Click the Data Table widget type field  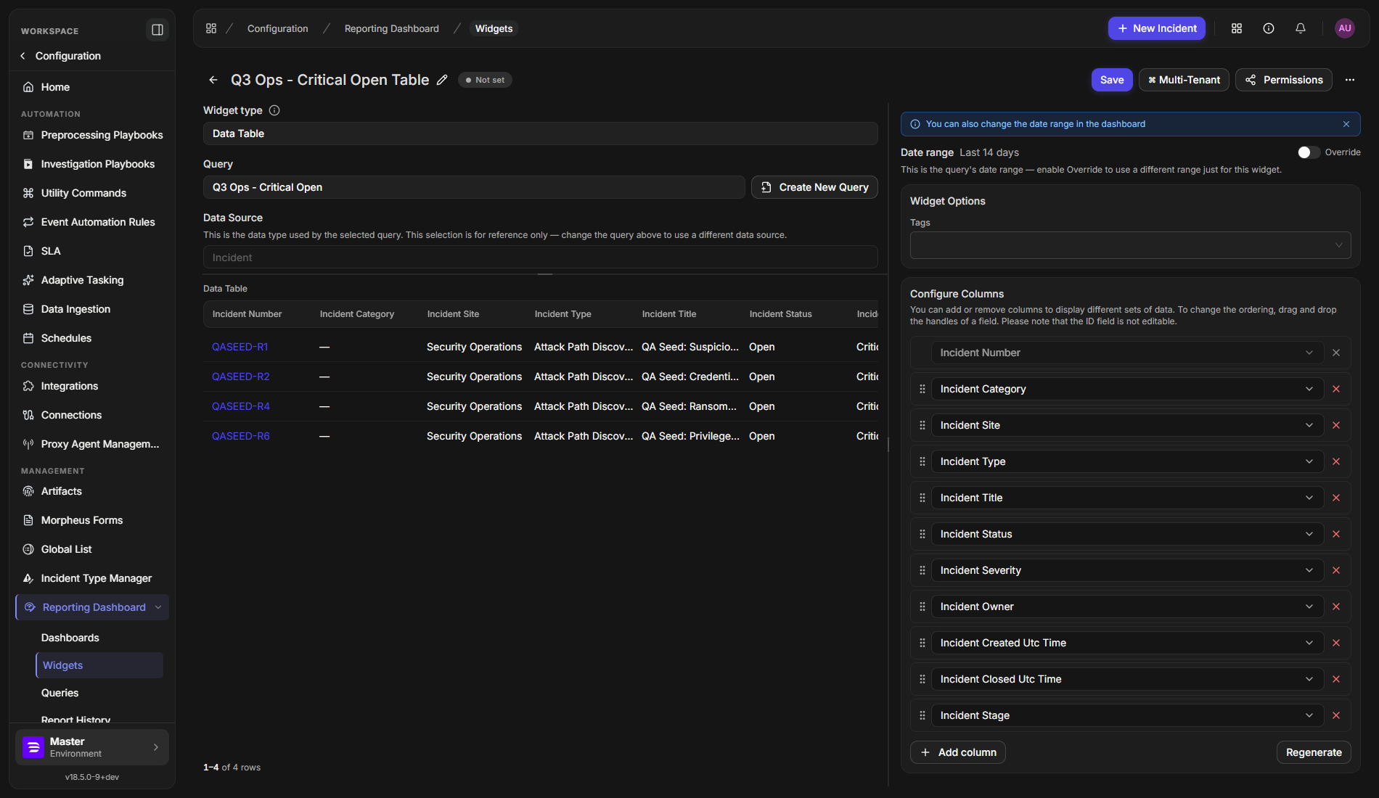(x=541, y=133)
